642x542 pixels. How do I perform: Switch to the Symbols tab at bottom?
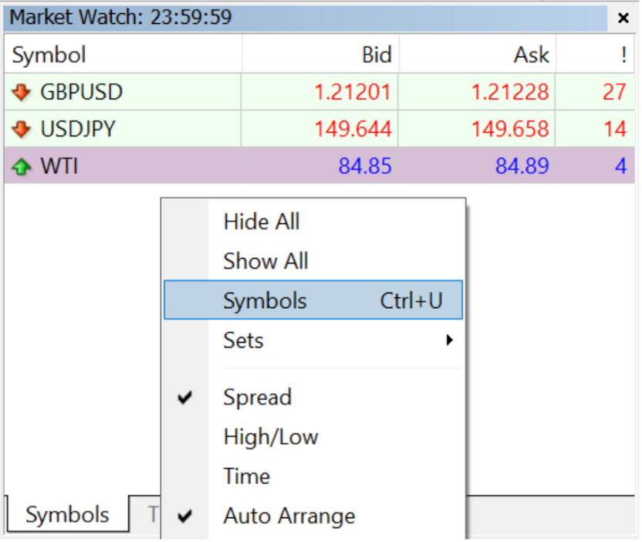(67, 515)
